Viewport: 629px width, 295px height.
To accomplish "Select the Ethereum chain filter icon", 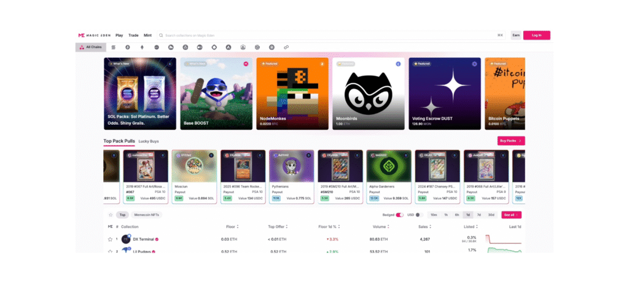I will pos(142,47).
